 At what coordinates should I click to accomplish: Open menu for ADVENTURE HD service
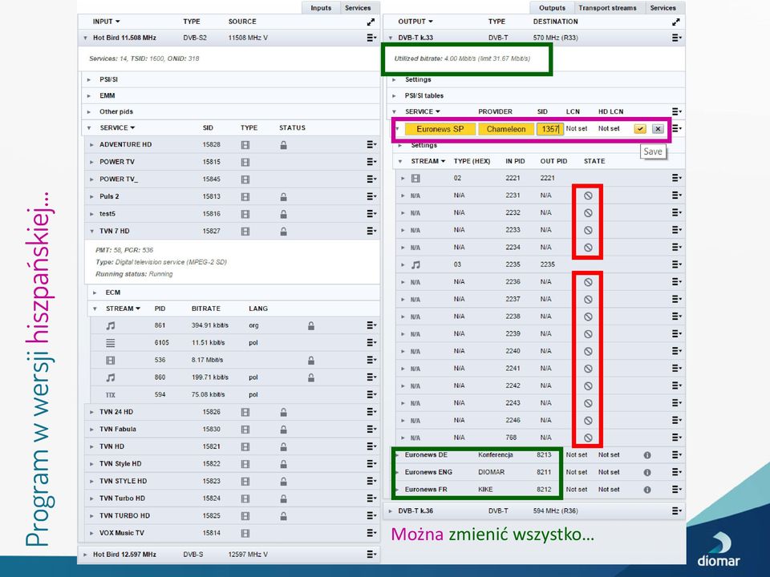click(371, 145)
